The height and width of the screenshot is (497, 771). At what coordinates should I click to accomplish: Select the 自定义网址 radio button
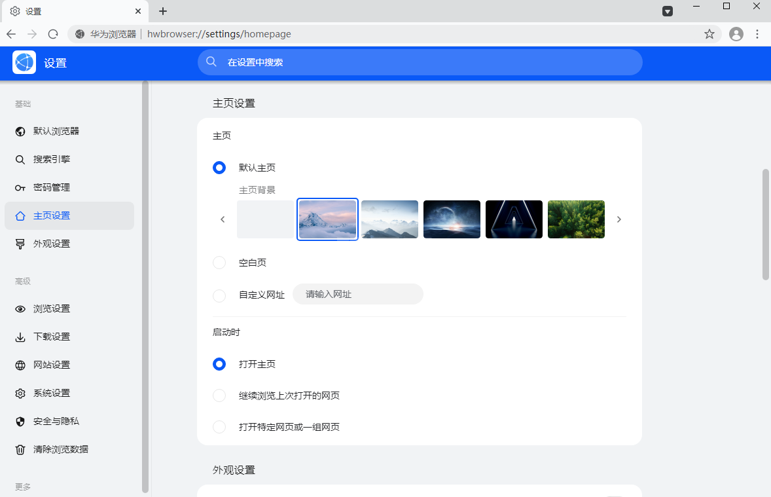click(219, 295)
